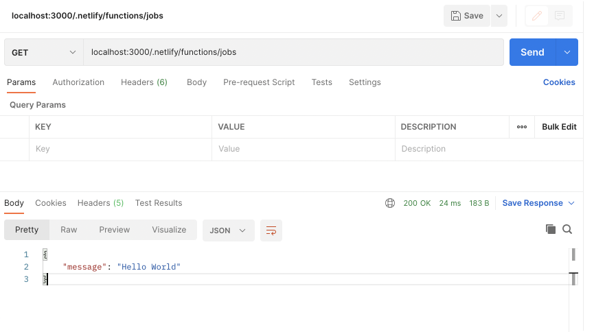Click the request title localhost:3000/.netlify/functions/jobs
The image size is (594, 332).
[x=87, y=16]
